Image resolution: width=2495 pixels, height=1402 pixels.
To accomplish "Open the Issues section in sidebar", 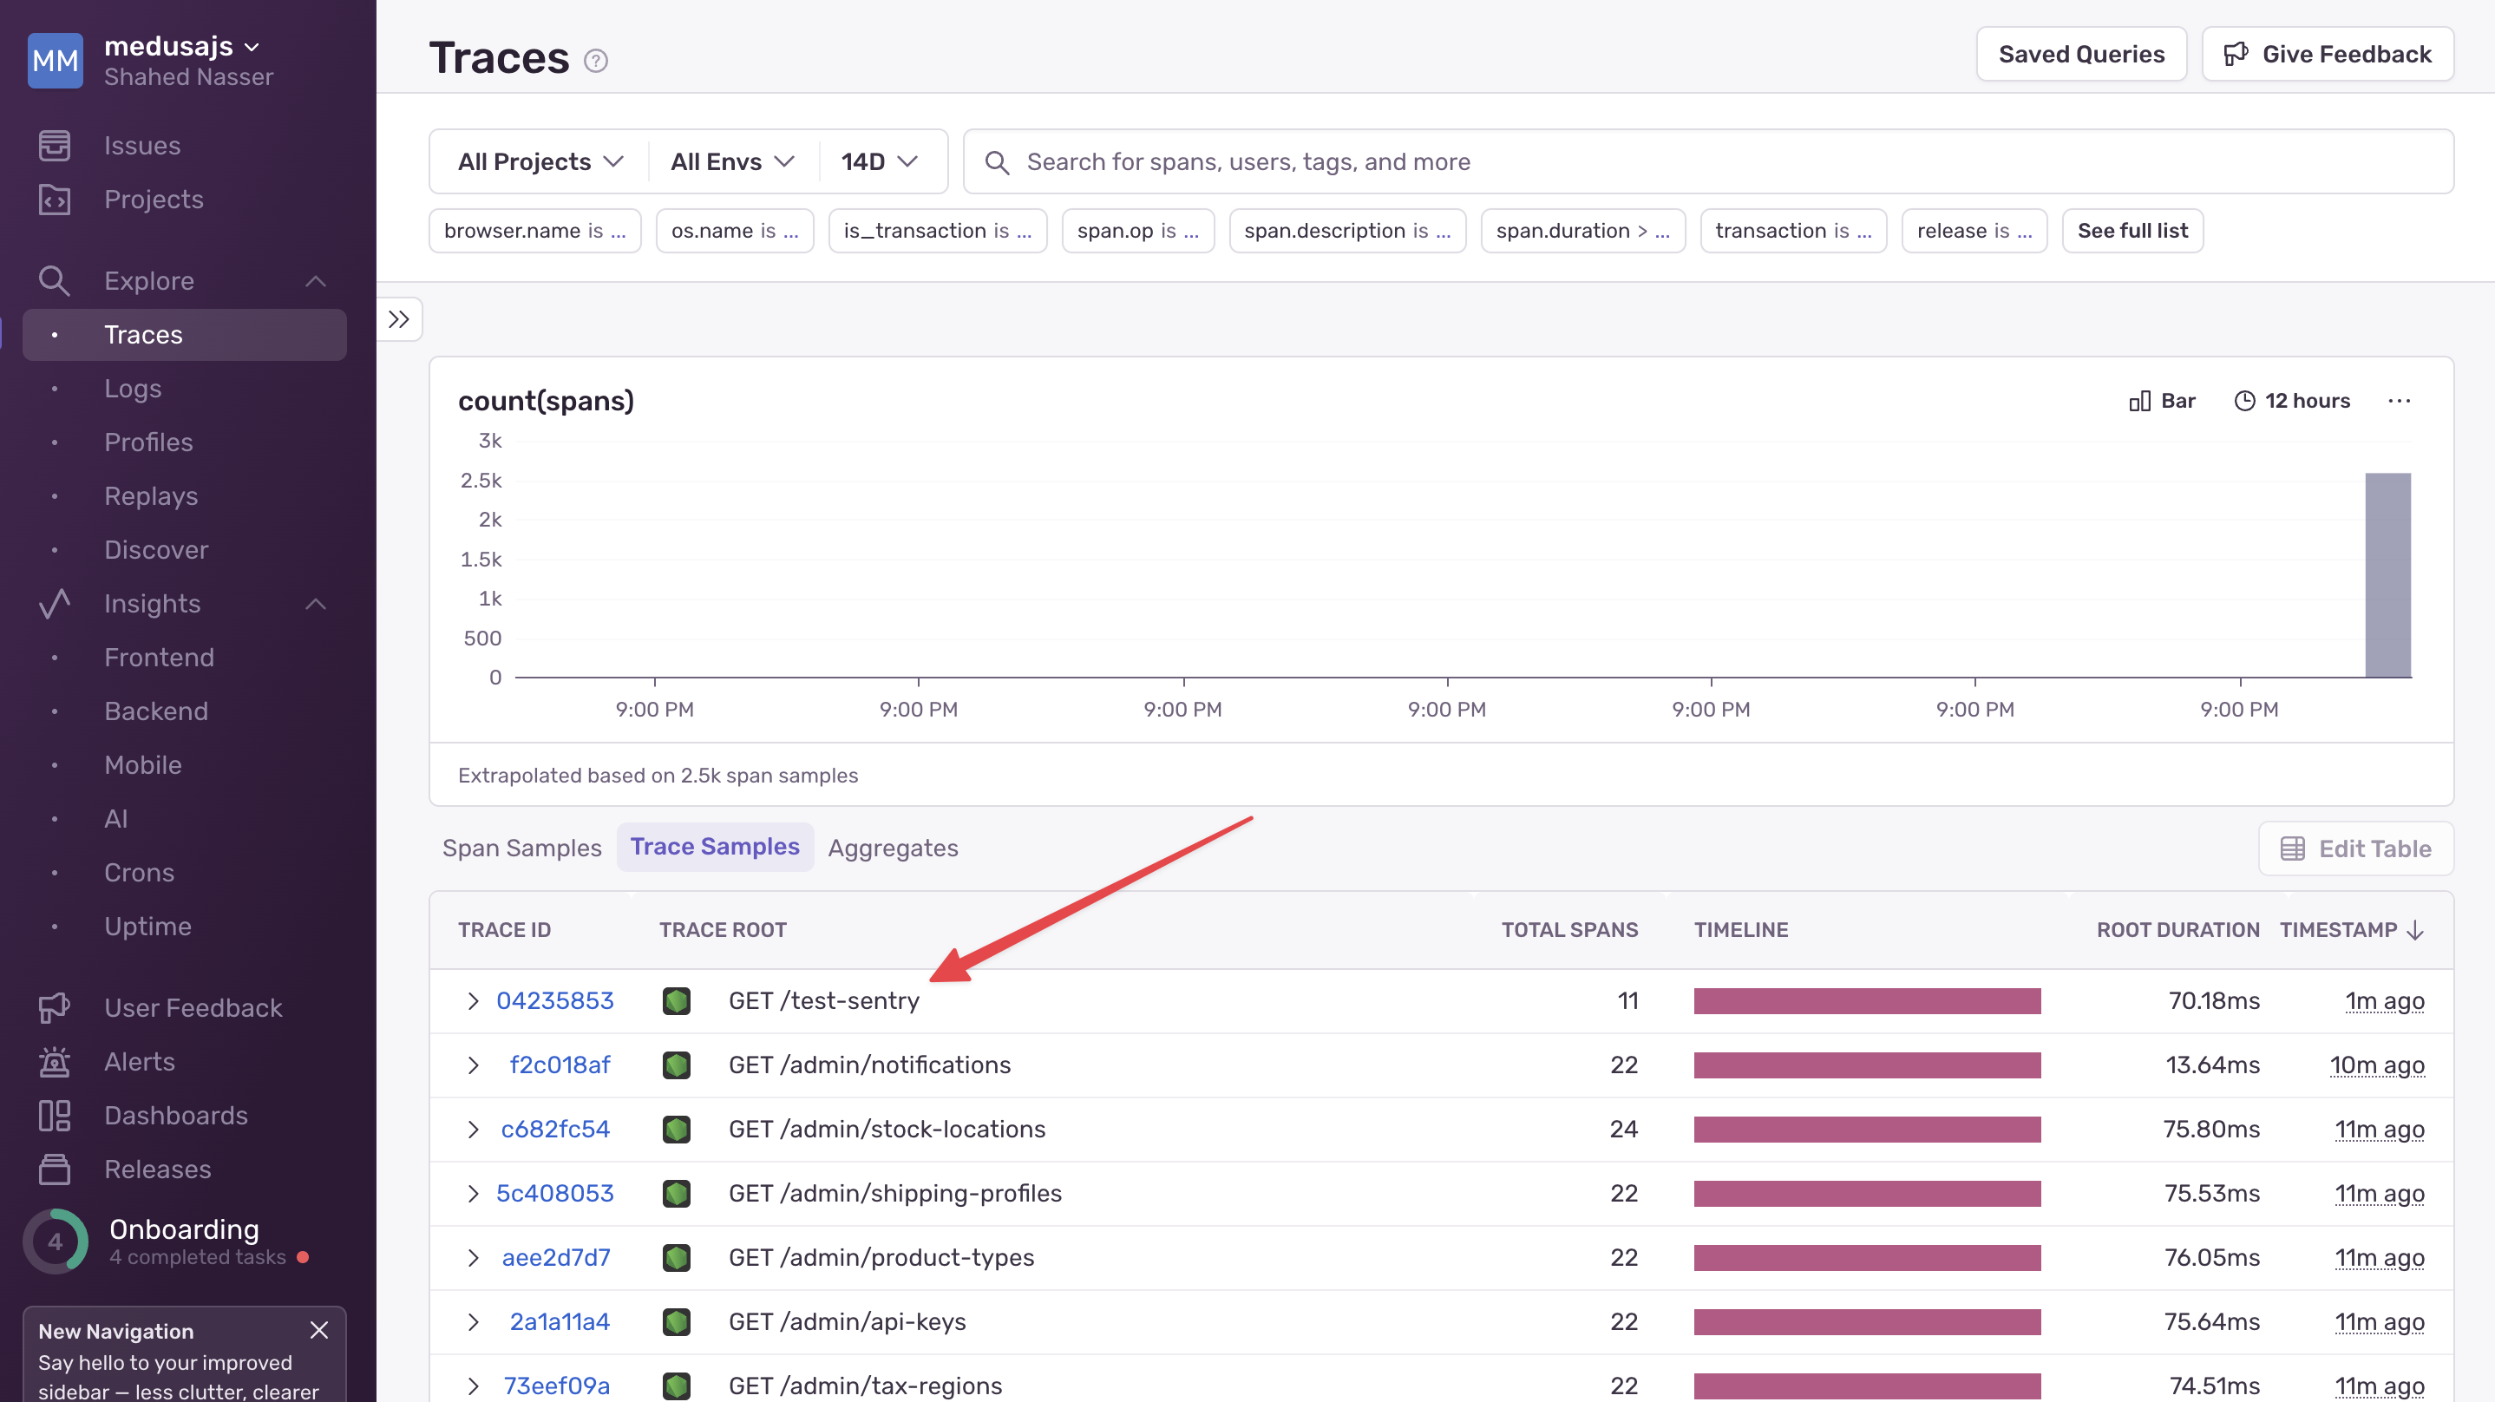I will click(141, 144).
